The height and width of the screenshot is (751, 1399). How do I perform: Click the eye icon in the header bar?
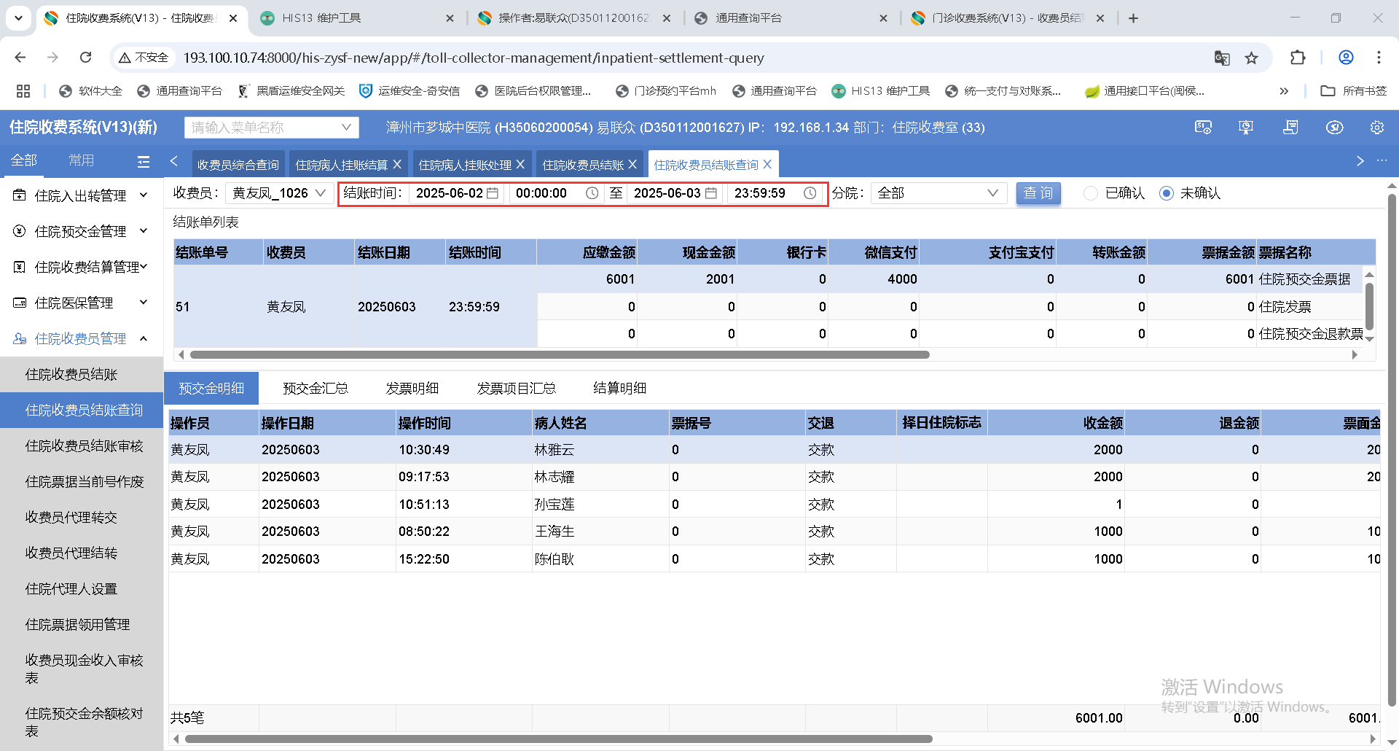tap(1334, 128)
